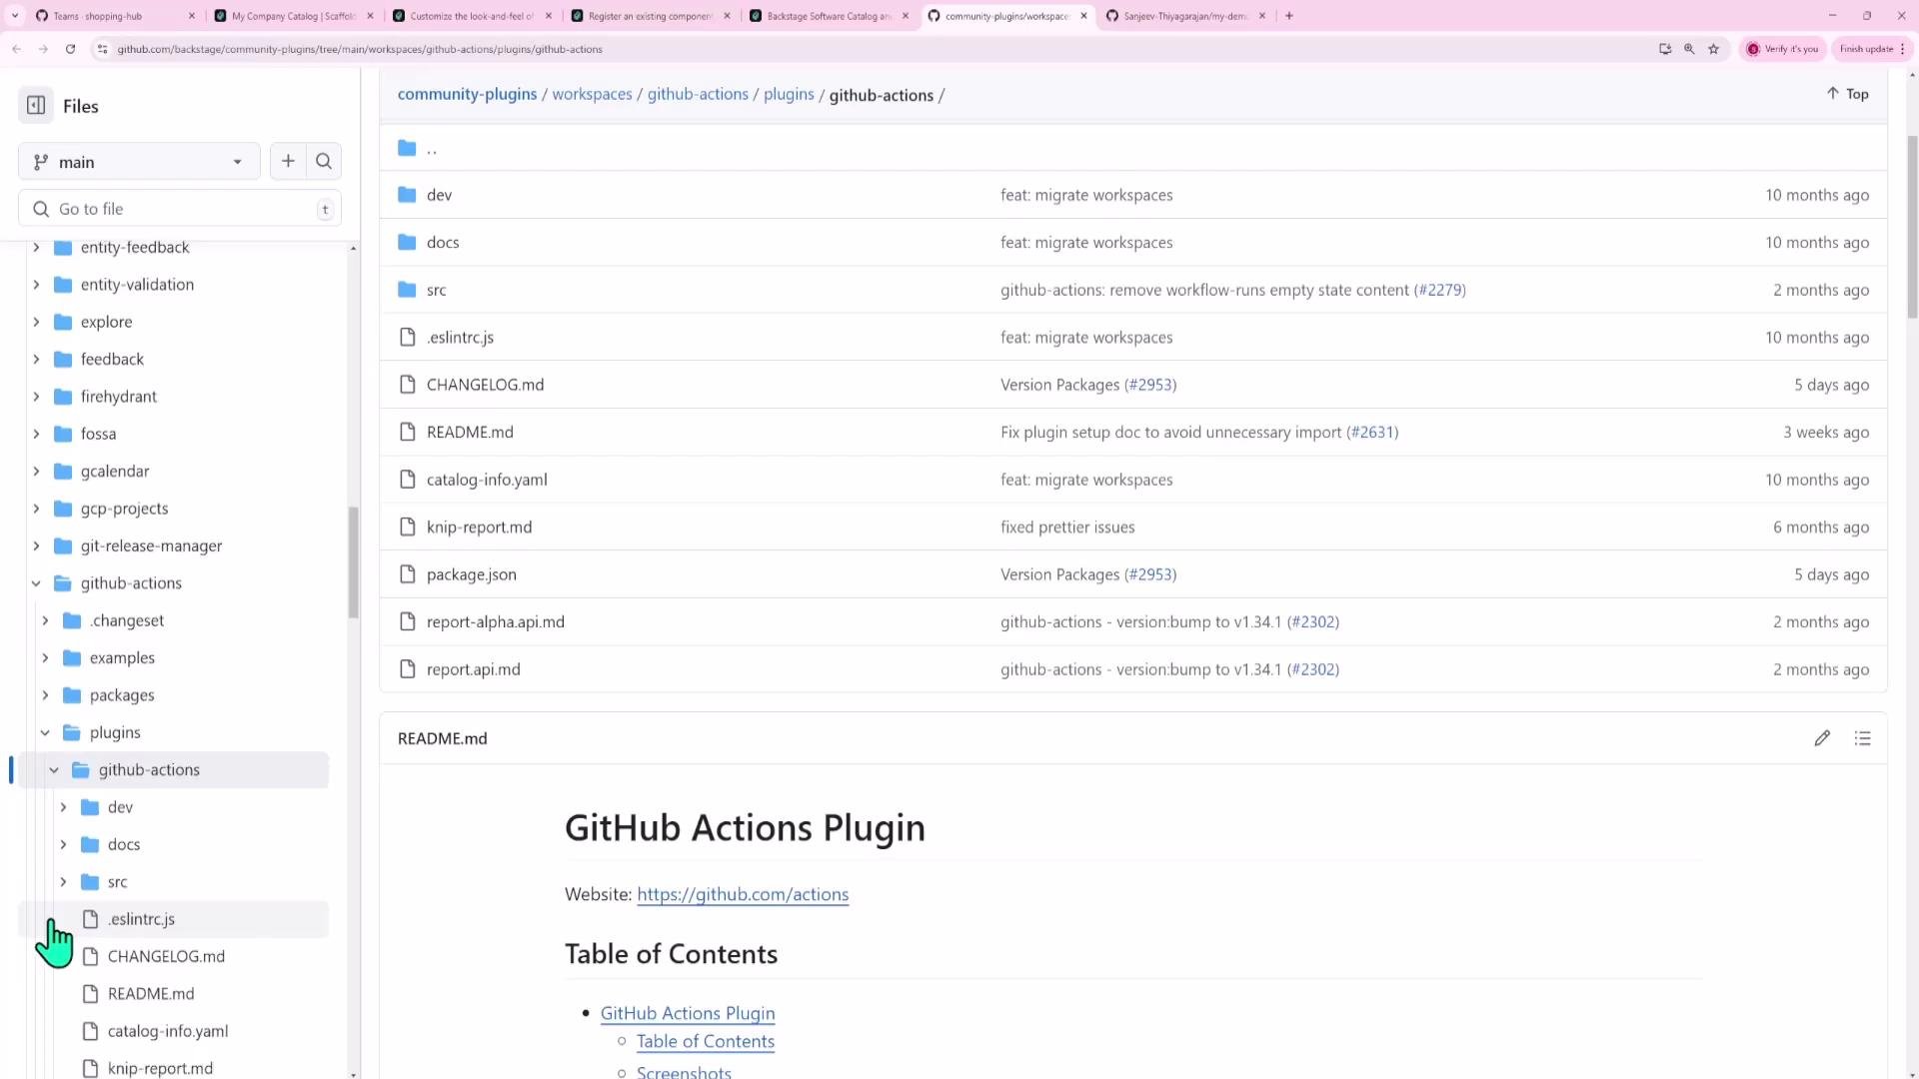Close the community-plugins tab
This screenshot has height=1079, width=1919.
[x=1083, y=16]
